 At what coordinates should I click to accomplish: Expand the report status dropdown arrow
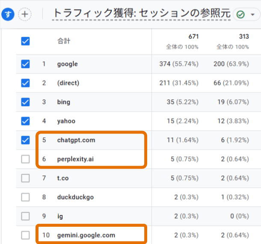(252, 15)
